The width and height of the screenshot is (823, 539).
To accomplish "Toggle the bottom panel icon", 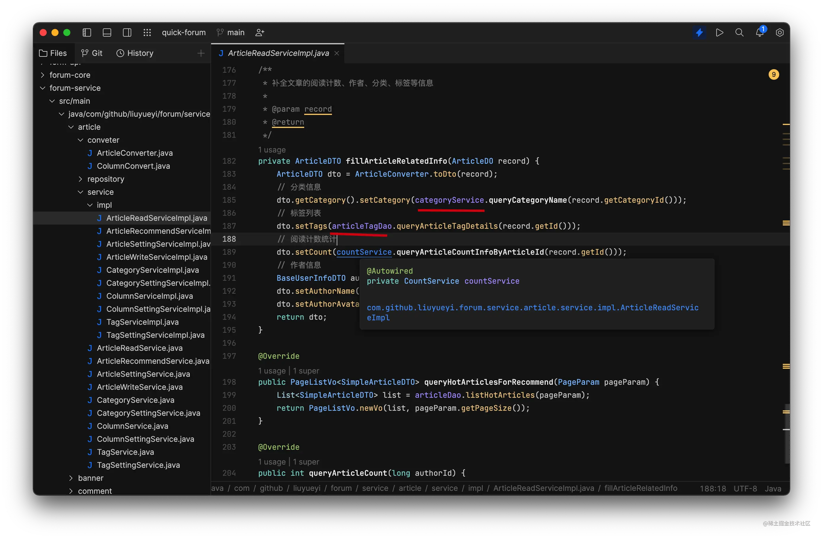I will pos(107,33).
